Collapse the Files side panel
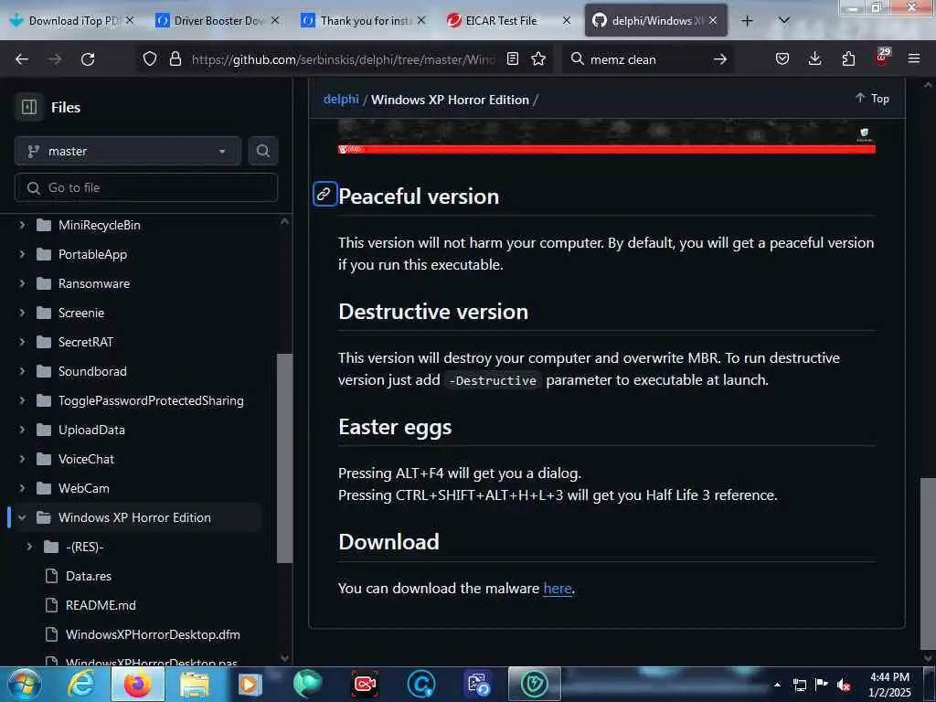The height and width of the screenshot is (702, 936). (x=29, y=107)
